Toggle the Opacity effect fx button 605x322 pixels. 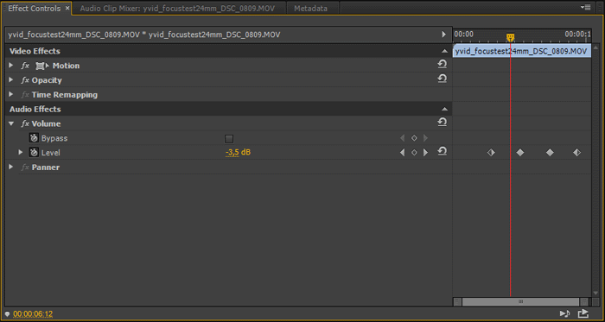[x=25, y=80]
